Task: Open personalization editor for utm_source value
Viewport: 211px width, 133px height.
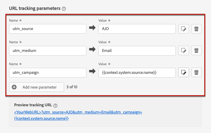Action: coord(184,29)
